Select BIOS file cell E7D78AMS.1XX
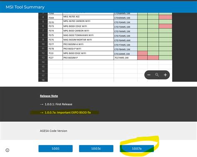Image resolution: width=197 pixels, height=157 pixels. [x=126, y=49]
